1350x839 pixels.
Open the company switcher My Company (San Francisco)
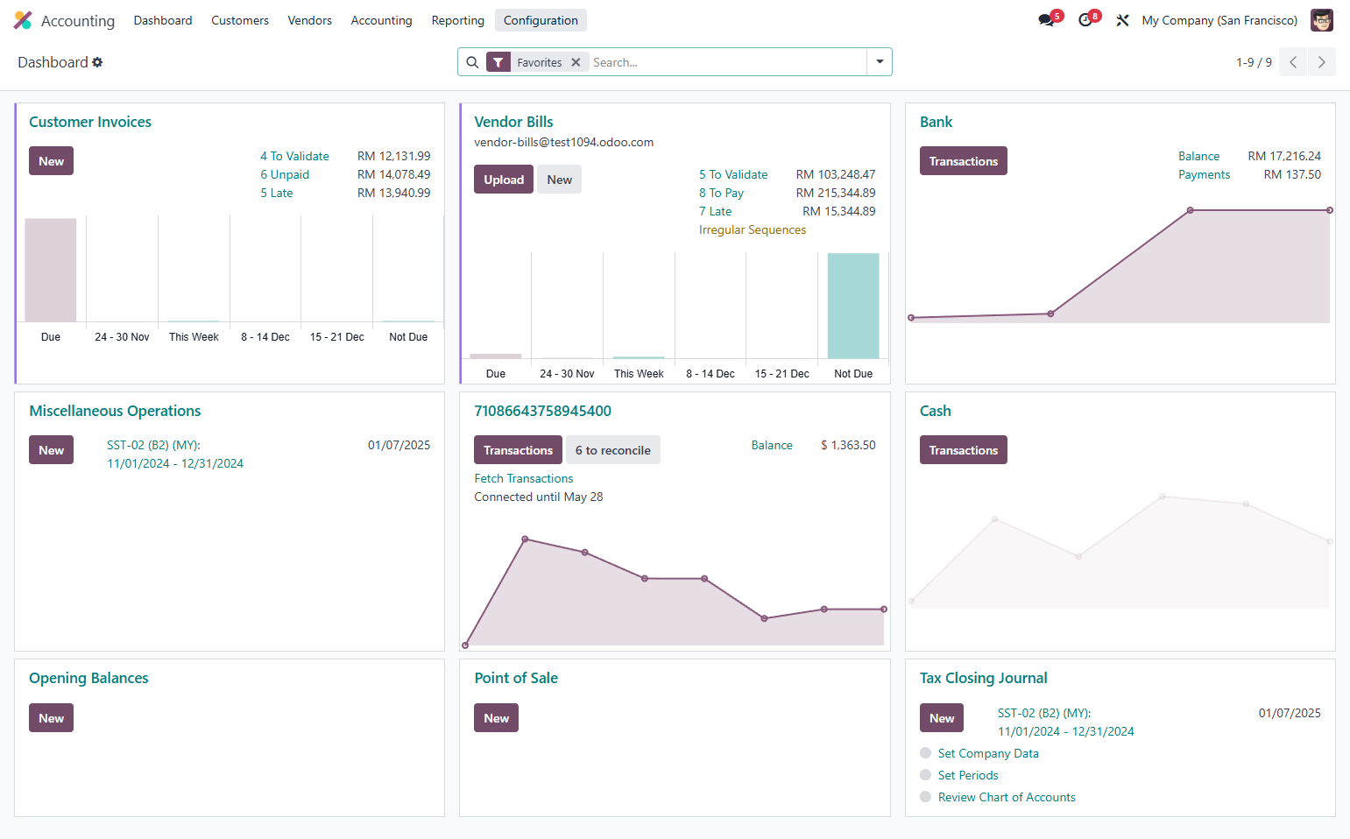pos(1219,20)
